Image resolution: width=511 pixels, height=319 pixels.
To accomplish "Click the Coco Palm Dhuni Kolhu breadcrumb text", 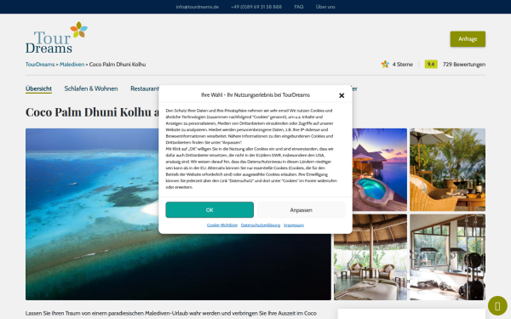I will [118, 65].
